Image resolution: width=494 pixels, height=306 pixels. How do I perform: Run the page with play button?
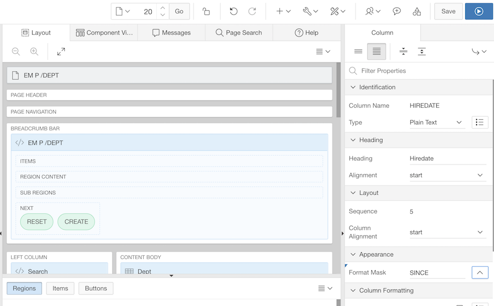[479, 11]
